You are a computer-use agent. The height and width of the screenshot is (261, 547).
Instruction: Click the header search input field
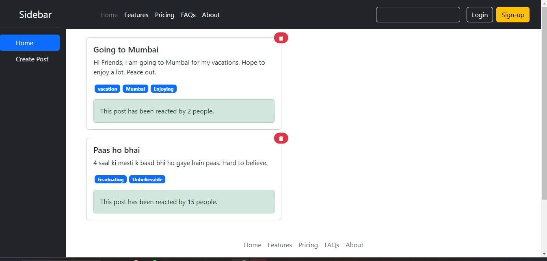click(417, 15)
